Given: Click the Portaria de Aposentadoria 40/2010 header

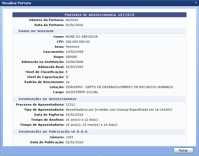Looking at the screenshot, I should coord(99,15).
